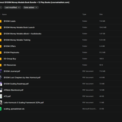Select the $100M Offers folder name
The height and width of the screenshot is (122, 122).
tap(10, 46)
